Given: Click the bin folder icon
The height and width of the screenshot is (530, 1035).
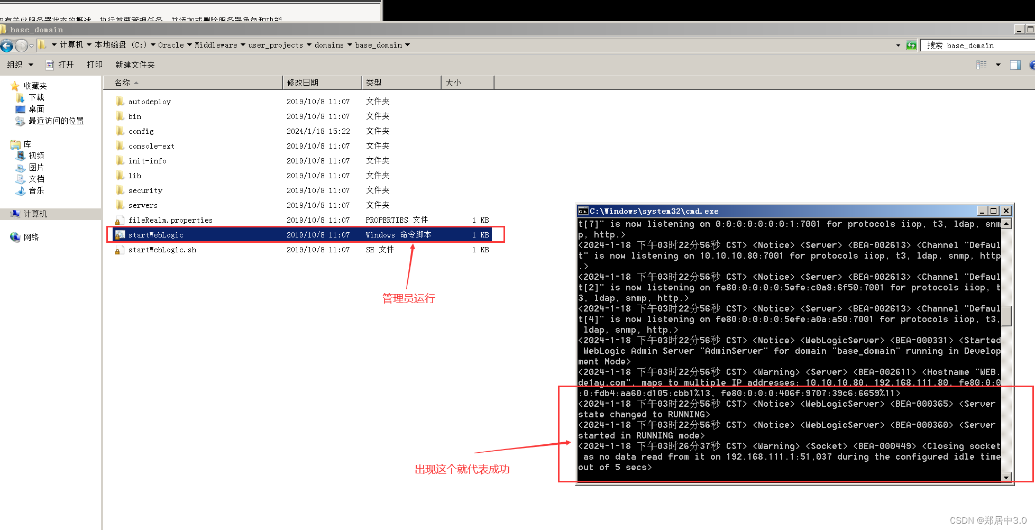Looking at the screenshot, I should coord(120,116).
